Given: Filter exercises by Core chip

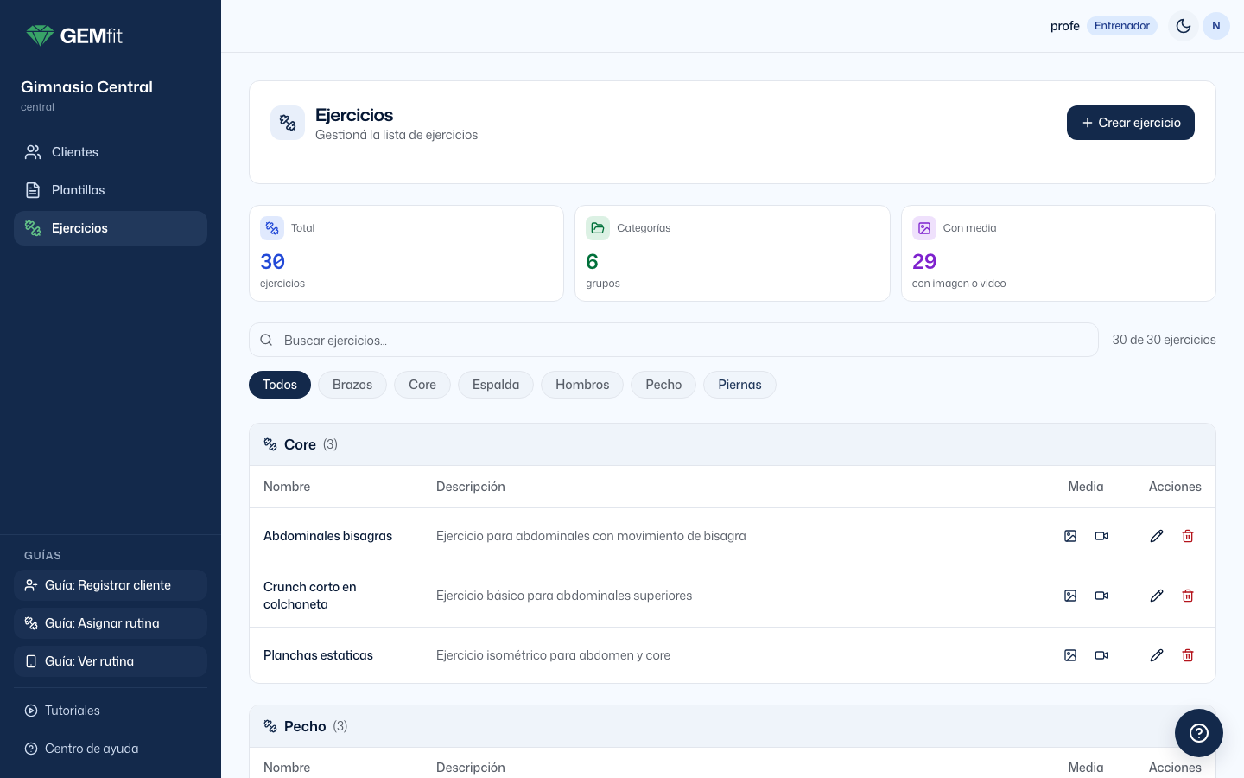Looking at the screenshot, I should [x=422, y=385].
